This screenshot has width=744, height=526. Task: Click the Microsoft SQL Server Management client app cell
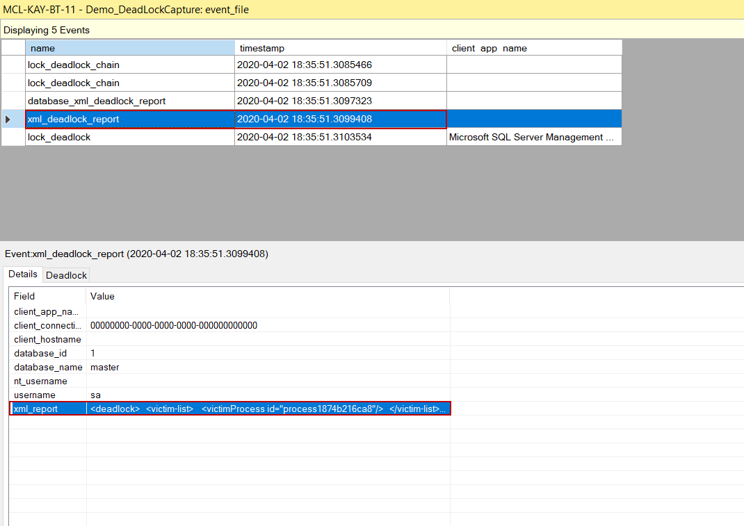(534, 137)
